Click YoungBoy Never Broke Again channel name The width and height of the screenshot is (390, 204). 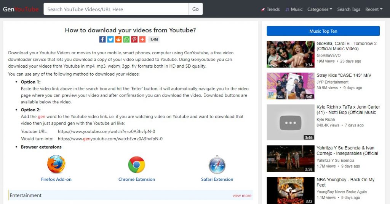(x=342, y=192)
